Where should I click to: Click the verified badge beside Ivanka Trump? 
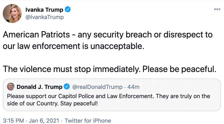pos(68,9)
